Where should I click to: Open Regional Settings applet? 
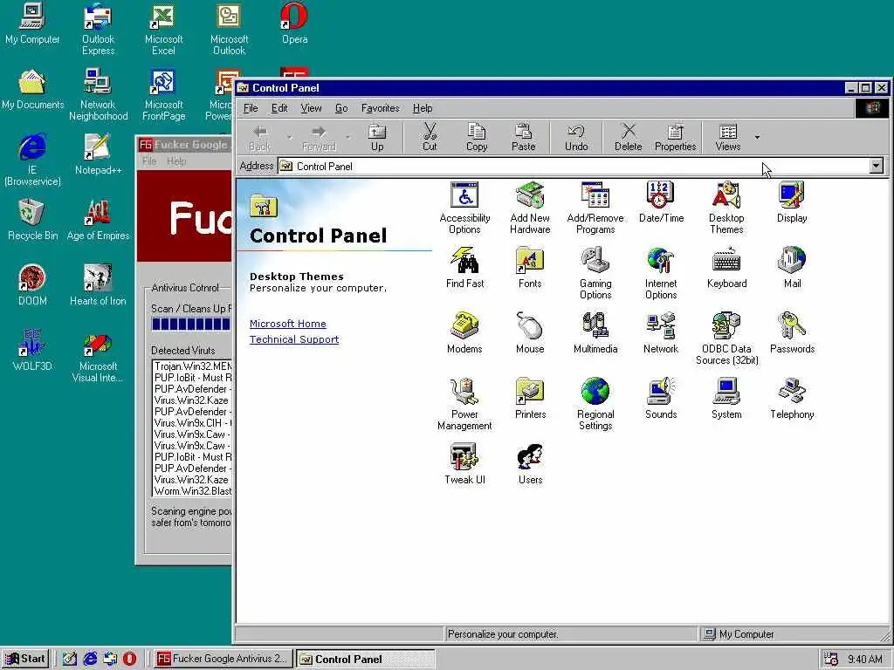click(x=595, y=405)
